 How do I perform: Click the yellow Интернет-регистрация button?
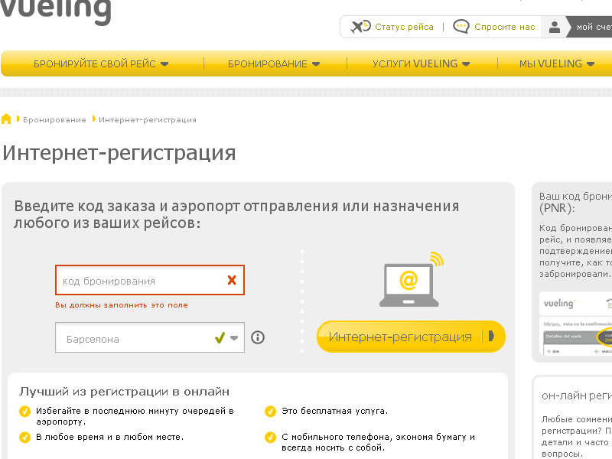pos(411,337)
